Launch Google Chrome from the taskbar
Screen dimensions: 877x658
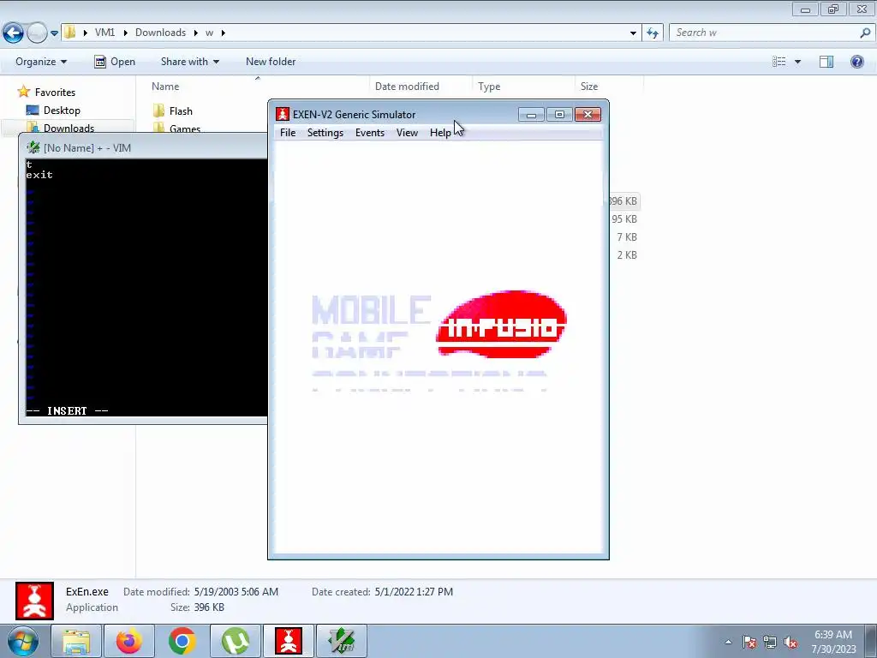click(182, 641)
